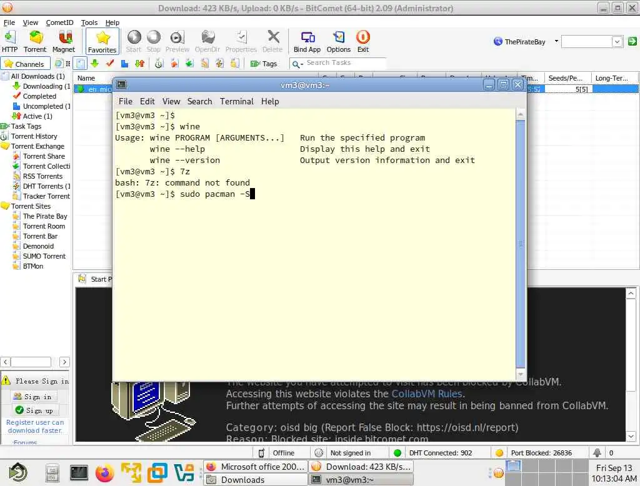Screen dimensions: 640x486
Task: Click the terminal window vertical scrollbar
Action: click(x=521, y=244)
